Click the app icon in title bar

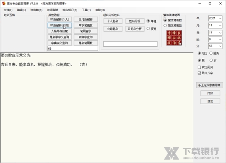[x=4, y=3]
